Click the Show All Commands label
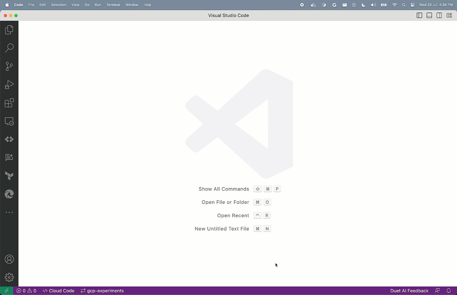Image resolution: width=457 pixels, height=295 pixels. click(x=224, y=189)
